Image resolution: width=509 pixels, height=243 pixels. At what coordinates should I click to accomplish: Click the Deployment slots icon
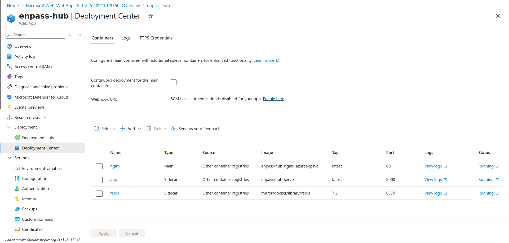click(17, 138)
